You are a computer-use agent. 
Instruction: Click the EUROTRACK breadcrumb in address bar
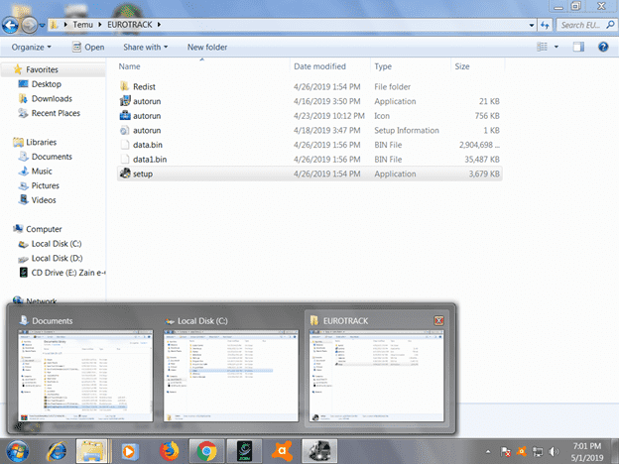pos(130,25)
